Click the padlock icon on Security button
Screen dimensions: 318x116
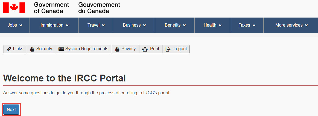[x=32, y=49]
